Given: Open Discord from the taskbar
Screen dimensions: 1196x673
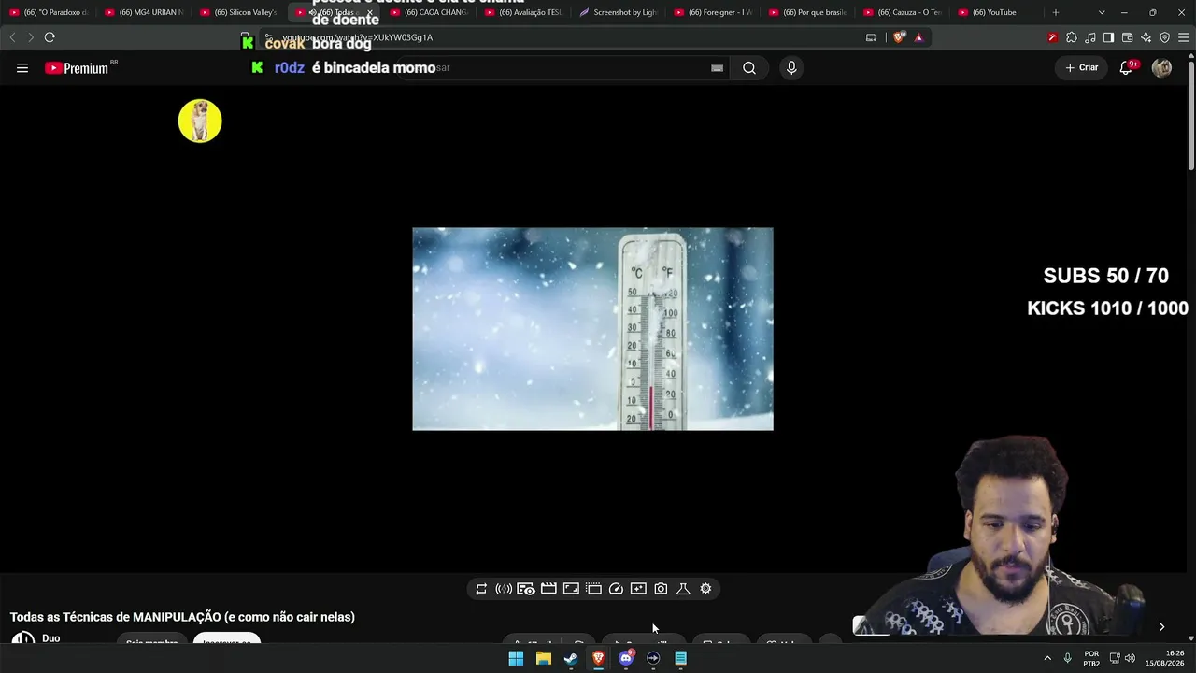Looking at the screenshot, I should 626,658.
